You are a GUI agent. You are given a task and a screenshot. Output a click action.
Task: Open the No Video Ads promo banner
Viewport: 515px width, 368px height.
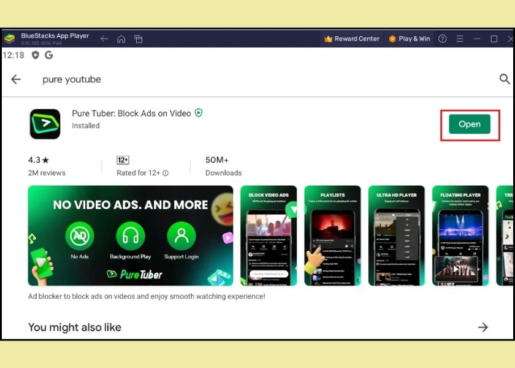(x=131, y=236)
